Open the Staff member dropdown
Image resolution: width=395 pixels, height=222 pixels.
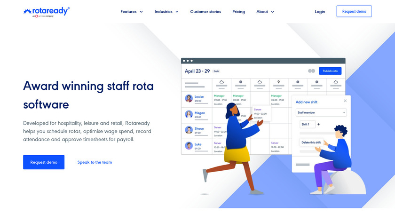pyautogui.click(x=321, y=112)
